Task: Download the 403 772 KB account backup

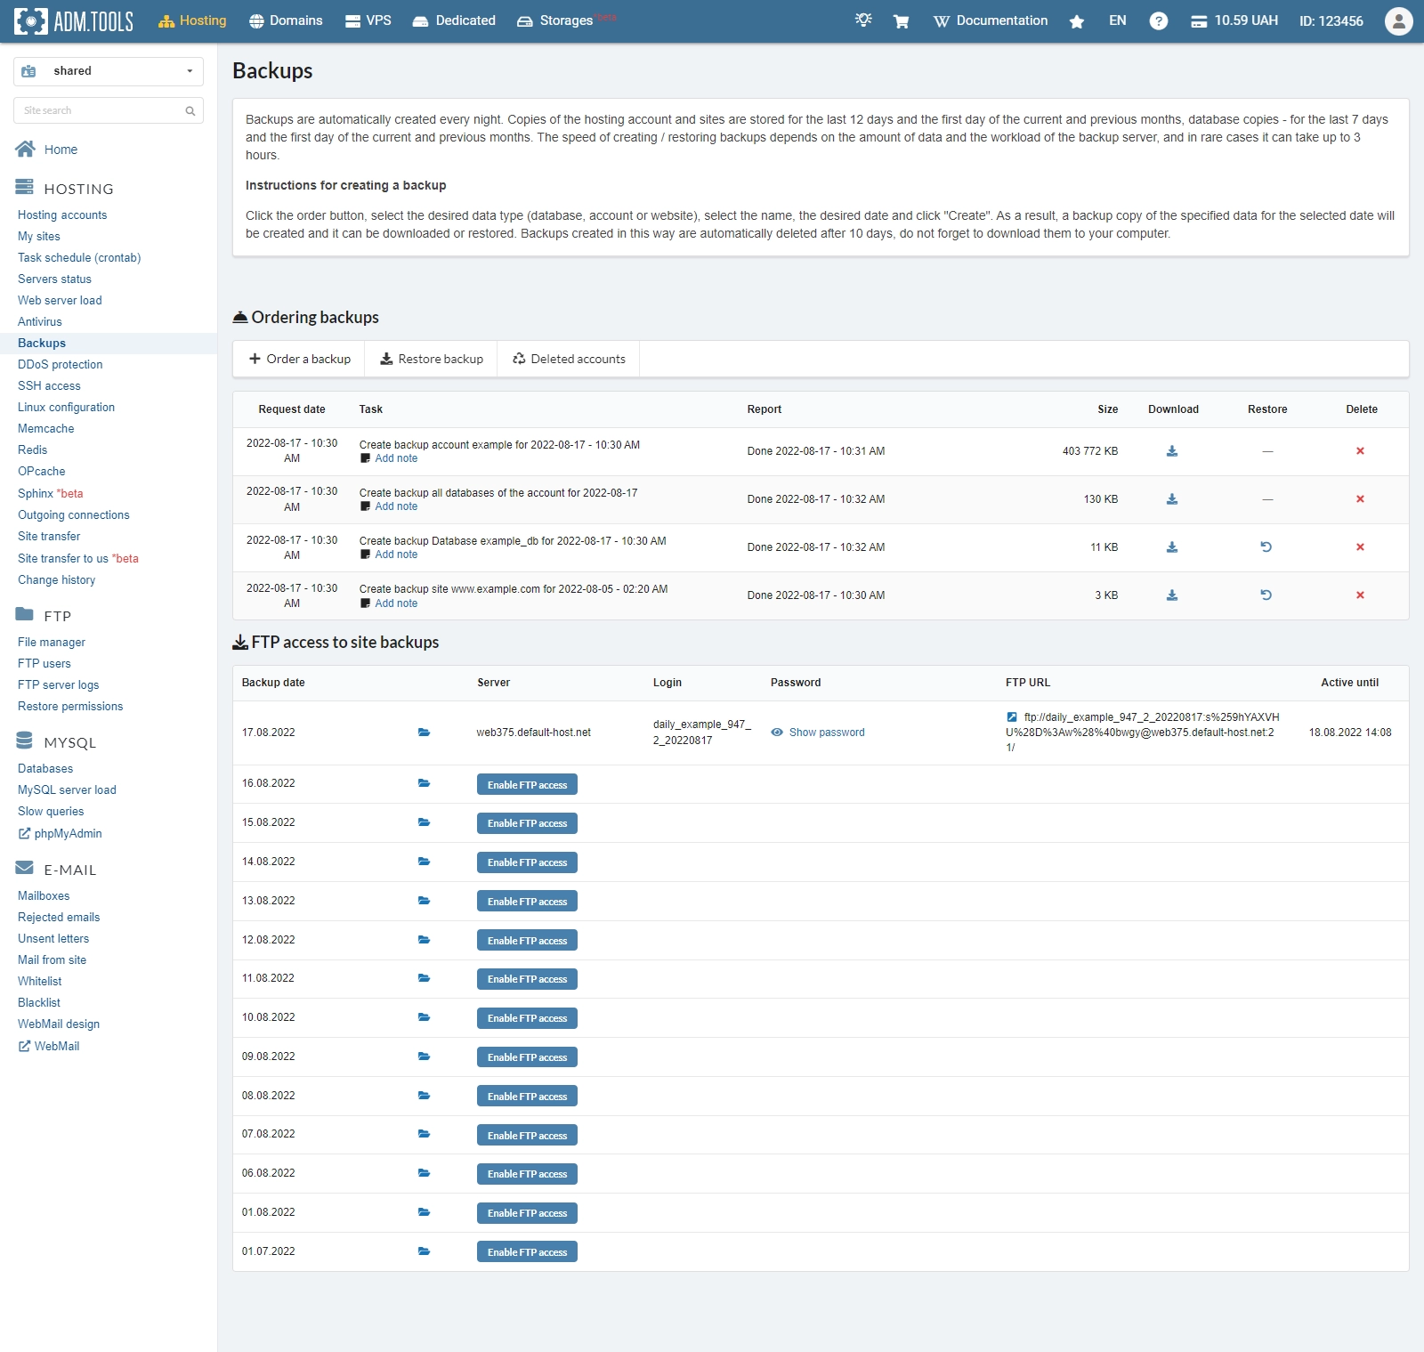Action: tap(1171, 451)
